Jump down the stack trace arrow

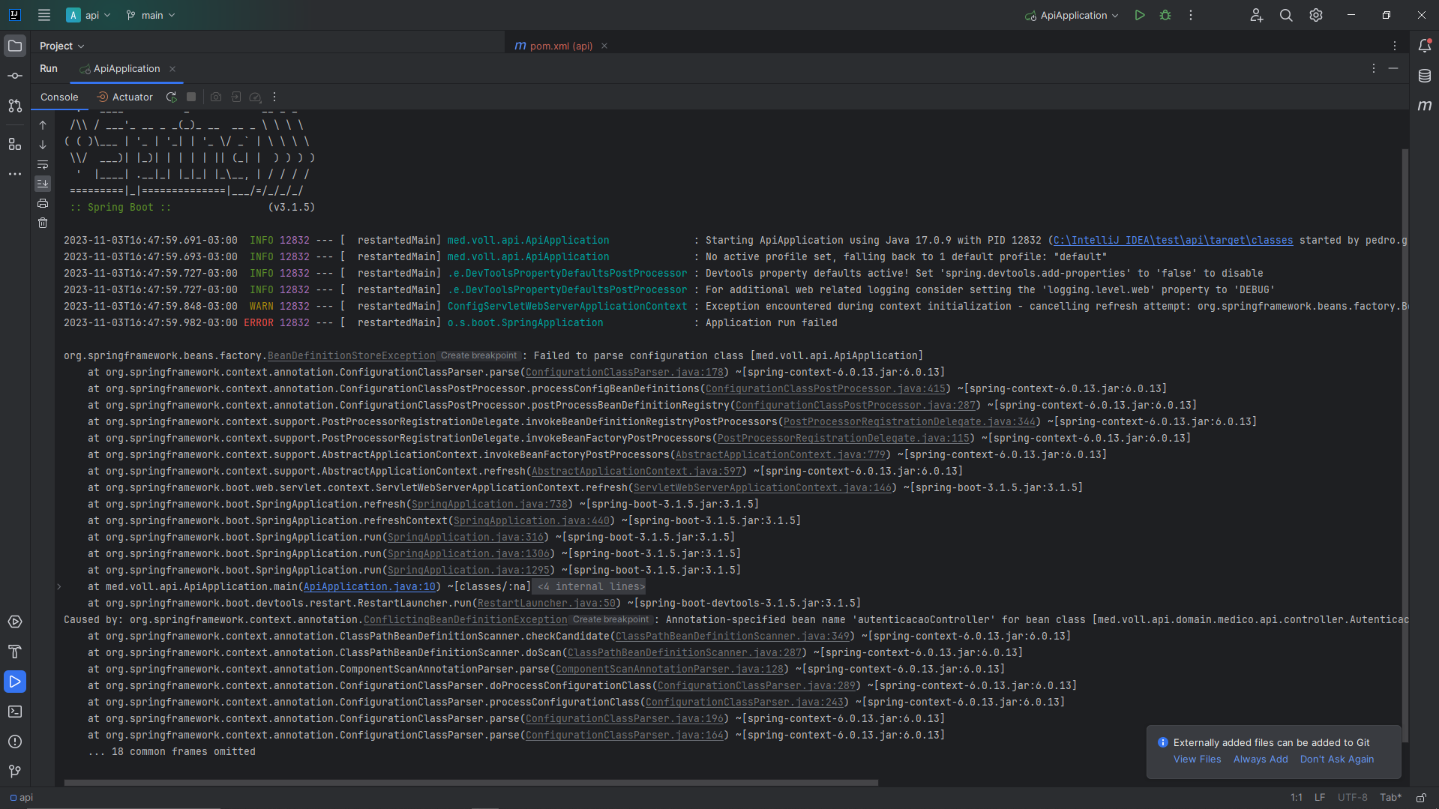click(43, 145)
